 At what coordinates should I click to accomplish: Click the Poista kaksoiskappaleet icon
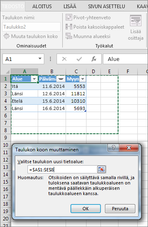click(69, 27)
